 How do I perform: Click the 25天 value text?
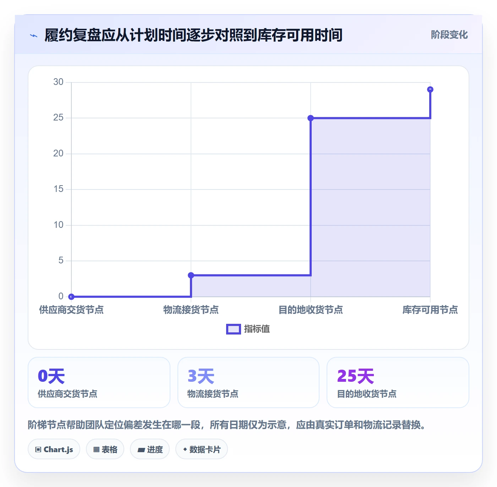(x=355, y=376)
